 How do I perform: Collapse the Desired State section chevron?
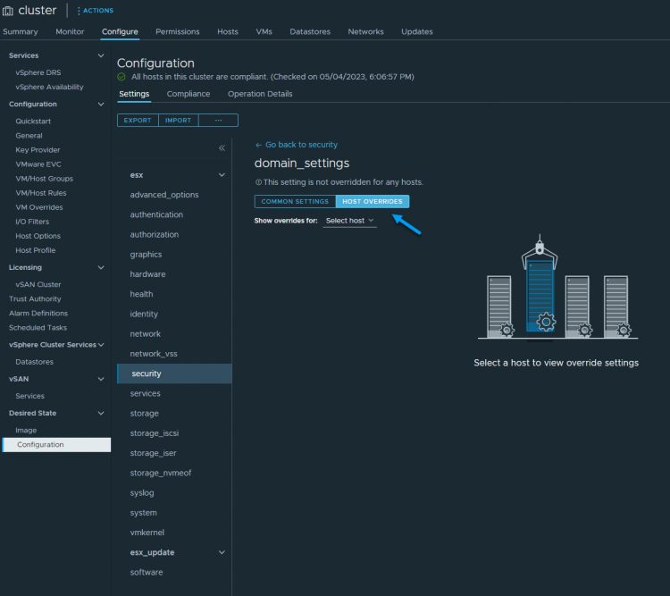pos(101,413)
